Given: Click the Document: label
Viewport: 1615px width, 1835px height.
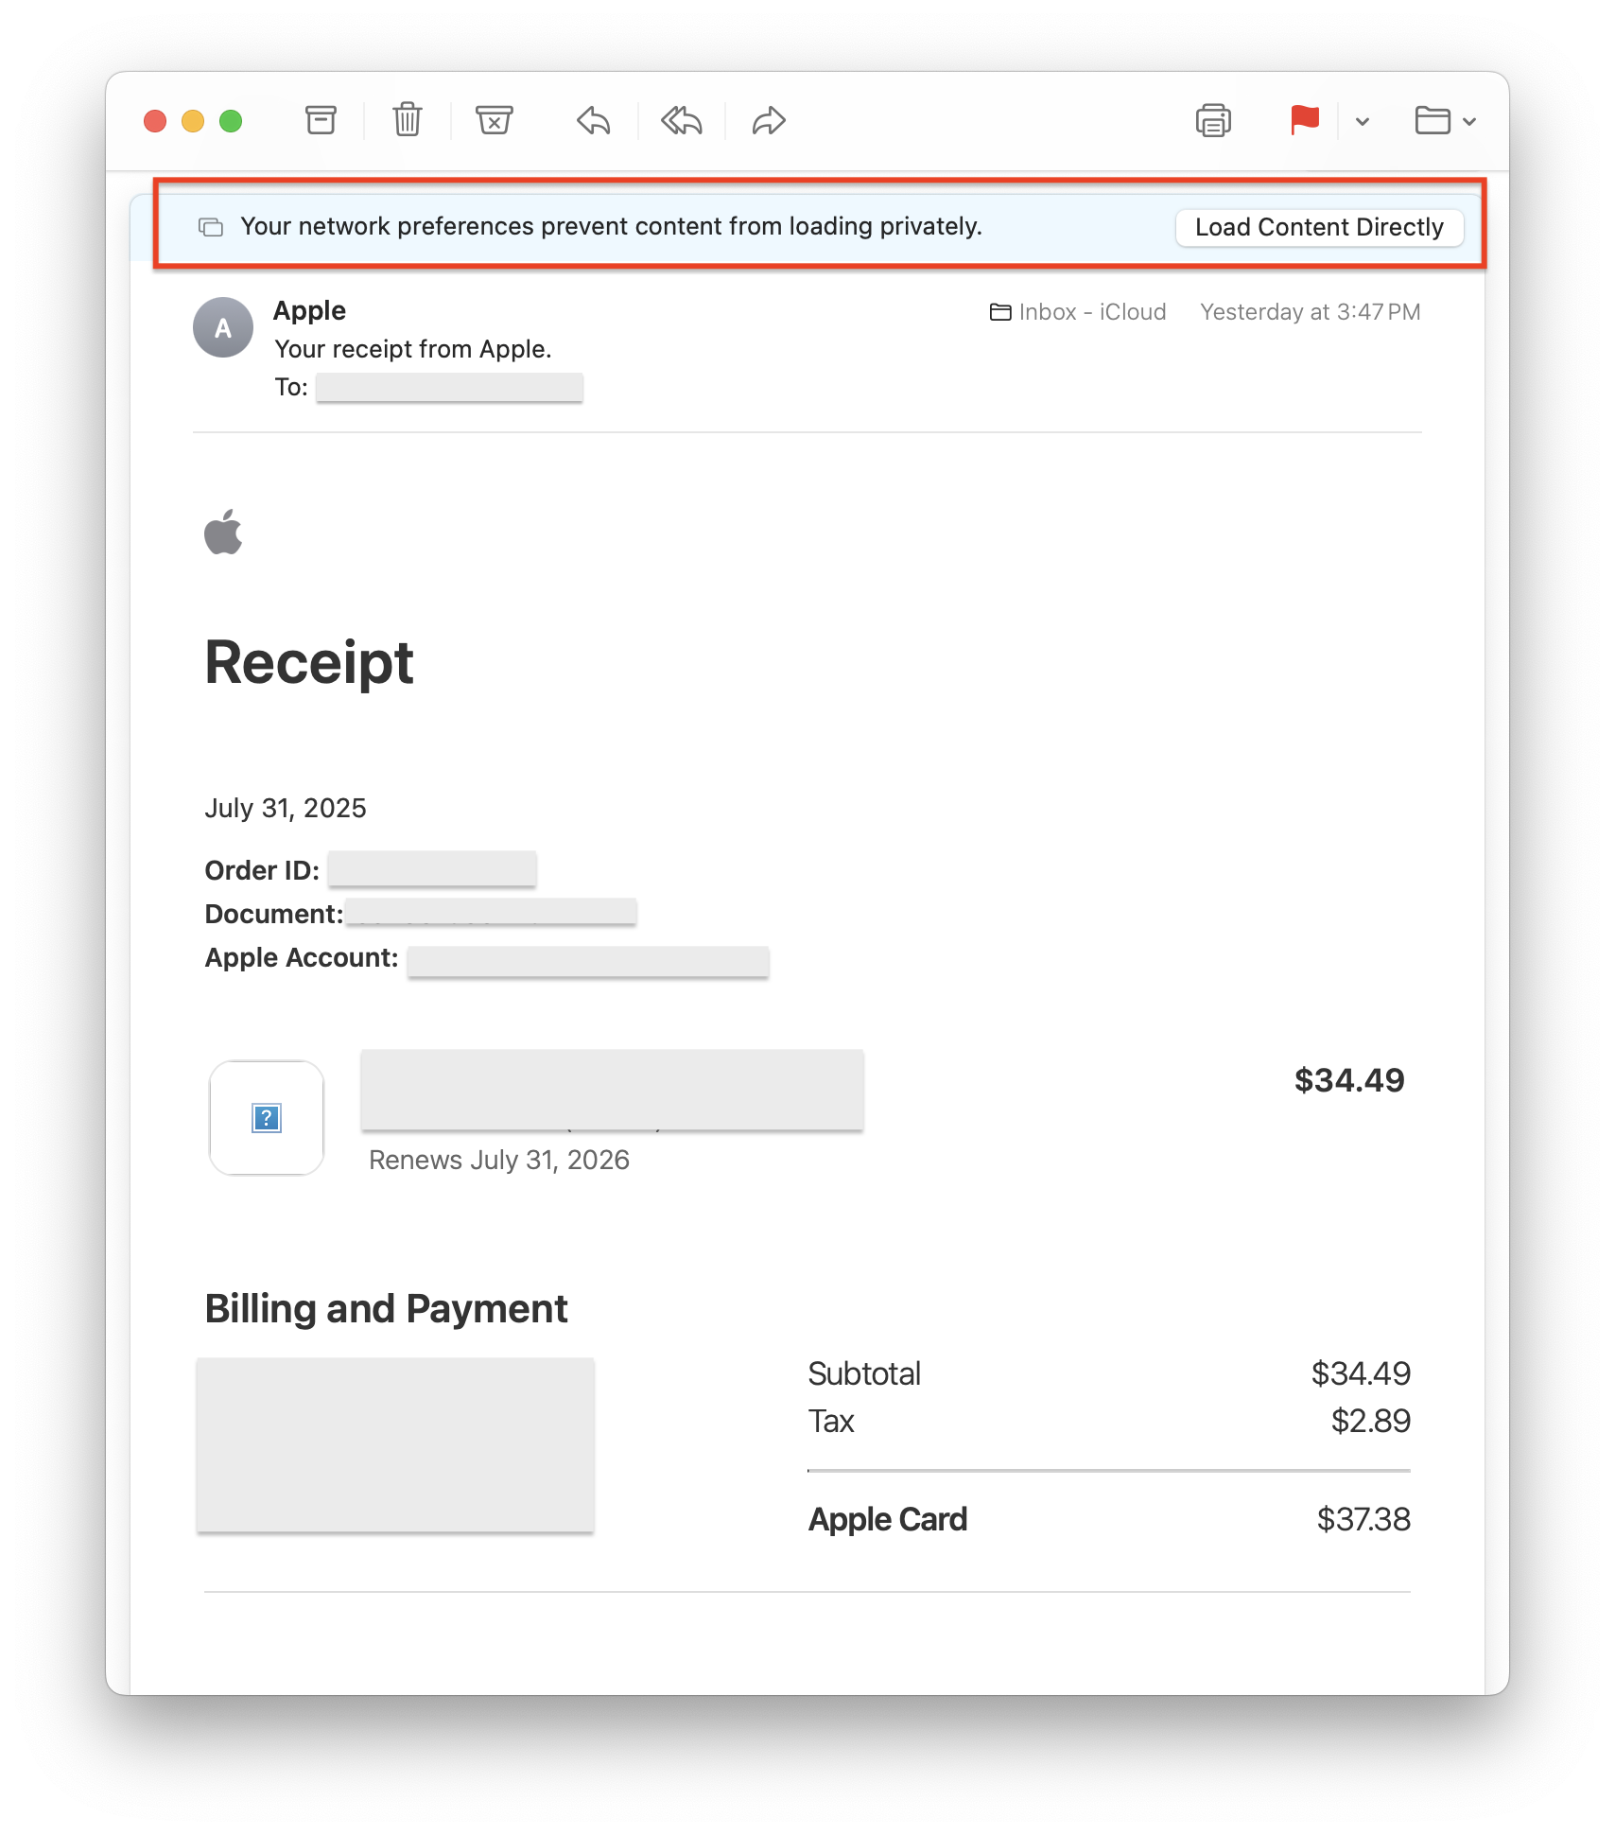Looking at the screenshot, I should [x=274, y=914].
